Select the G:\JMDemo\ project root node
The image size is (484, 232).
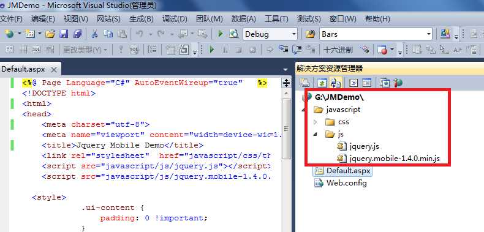point(339,97)
